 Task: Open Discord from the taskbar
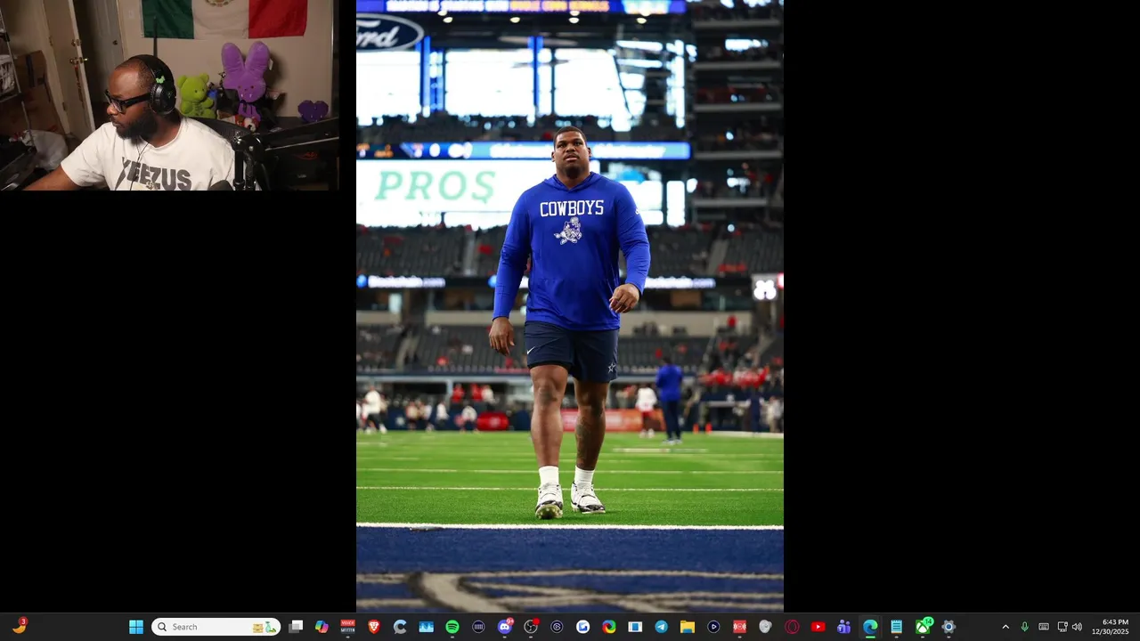point(505,627)
